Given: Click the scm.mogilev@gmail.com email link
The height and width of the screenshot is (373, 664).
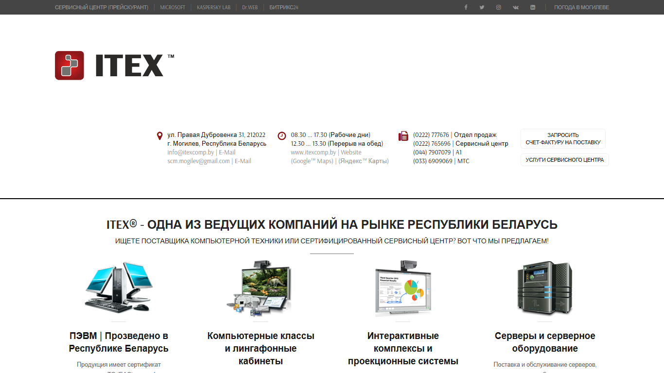Looking at the screenshot, I should point(198,161).
